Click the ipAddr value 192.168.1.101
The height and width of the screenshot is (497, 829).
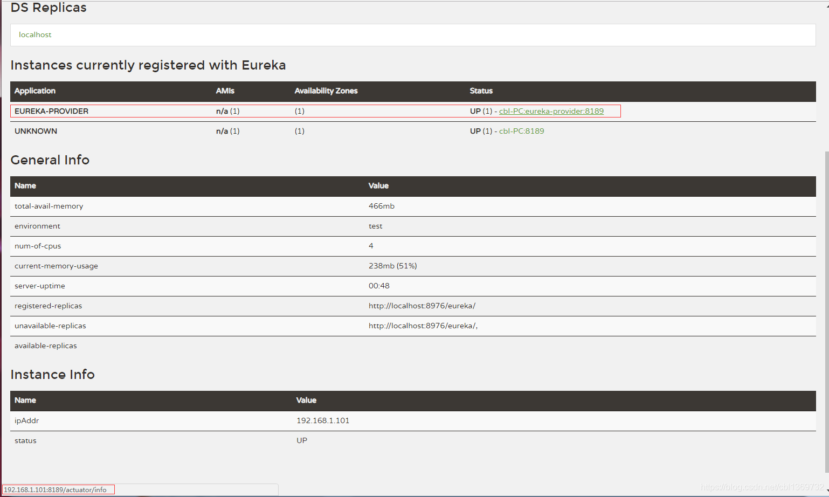322,420
